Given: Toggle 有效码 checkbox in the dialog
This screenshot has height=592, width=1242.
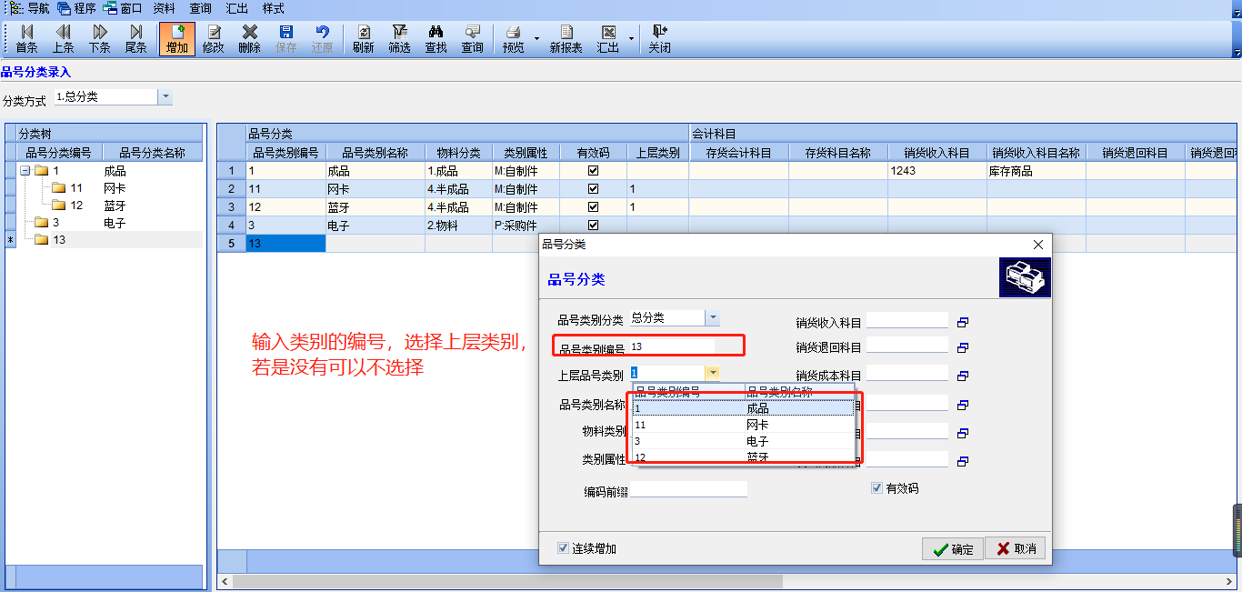Looking at the screenshot, I should tap(876, 488).
